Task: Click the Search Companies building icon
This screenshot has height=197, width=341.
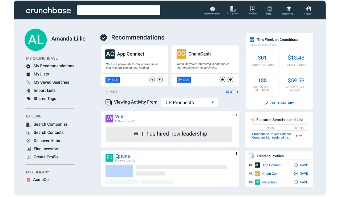Action: (x=28, y=125)
